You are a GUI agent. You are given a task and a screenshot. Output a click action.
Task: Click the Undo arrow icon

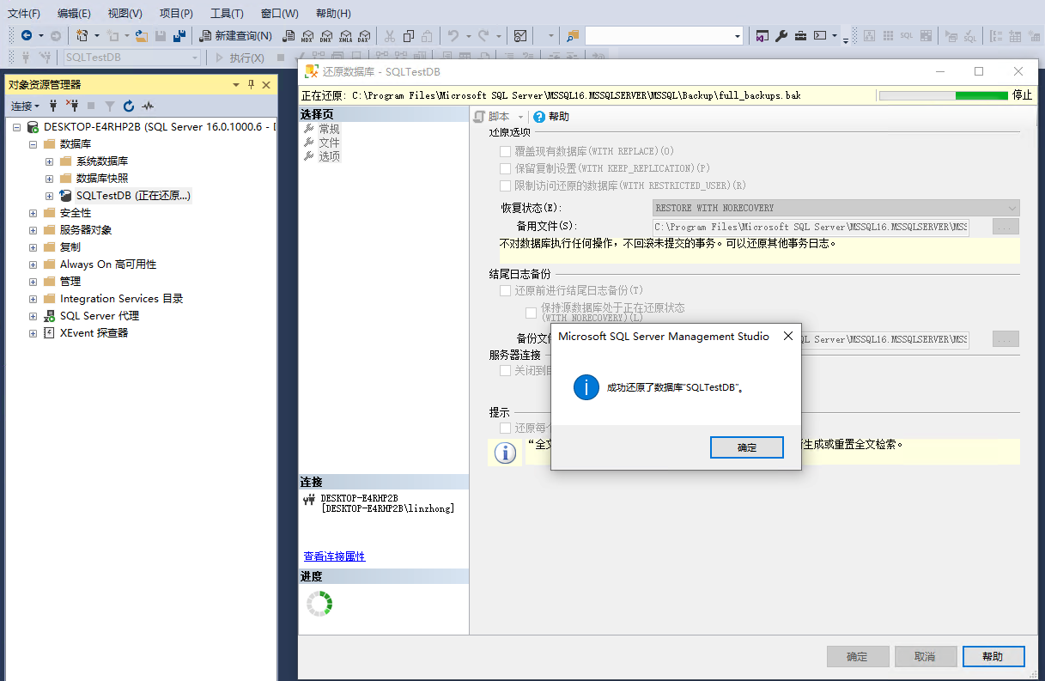[x=453, y=35]
